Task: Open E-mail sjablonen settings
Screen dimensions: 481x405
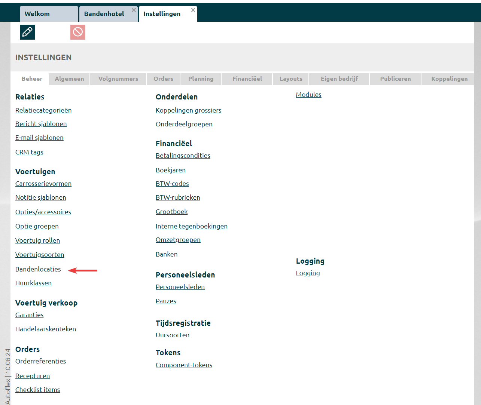Action: coord(39,138)
